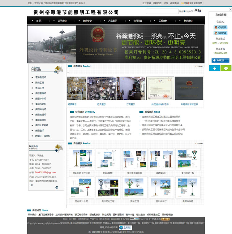Image resolution: width=232 pixels, height=234 pixels.
Task: Select the 站外 radio button
Action: (193, 11)
